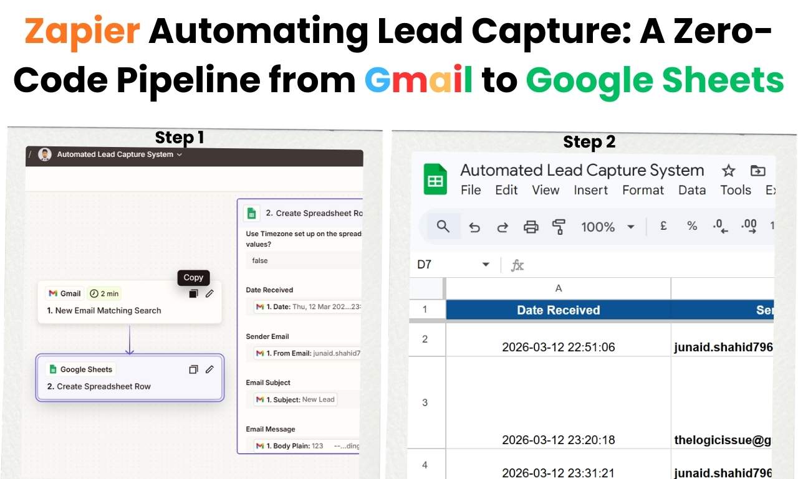This screenshot has width=798, height=479.
Task: Click the timezone field showing false
Action: pos(304,260)
